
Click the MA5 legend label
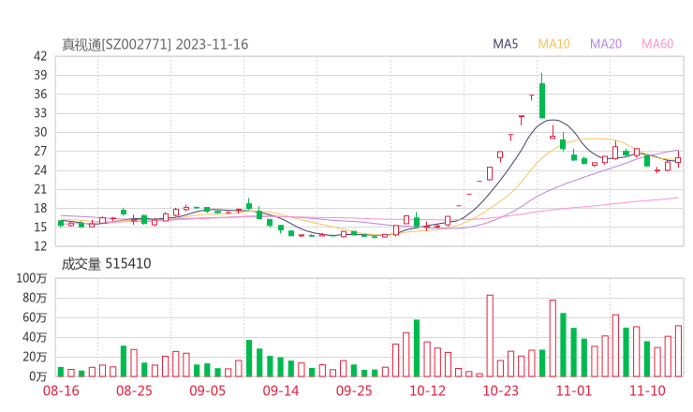pos(505,44)
